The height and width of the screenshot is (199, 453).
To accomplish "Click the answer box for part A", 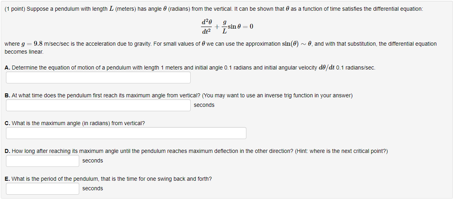I will [98, 77].
